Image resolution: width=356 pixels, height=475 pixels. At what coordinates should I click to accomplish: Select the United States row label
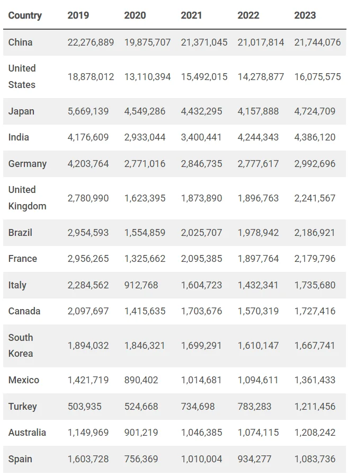click(x=22, y=76)
